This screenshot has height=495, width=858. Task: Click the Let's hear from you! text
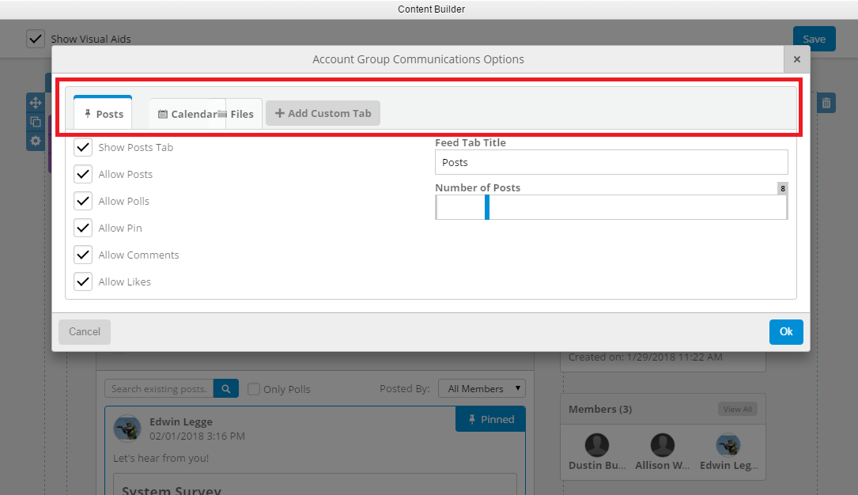[x=161, y=459]
